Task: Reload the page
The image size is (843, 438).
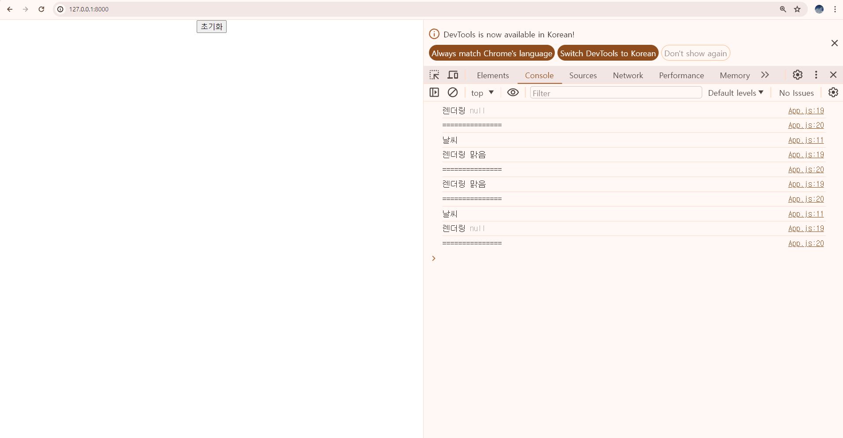Action: [41, 9]
